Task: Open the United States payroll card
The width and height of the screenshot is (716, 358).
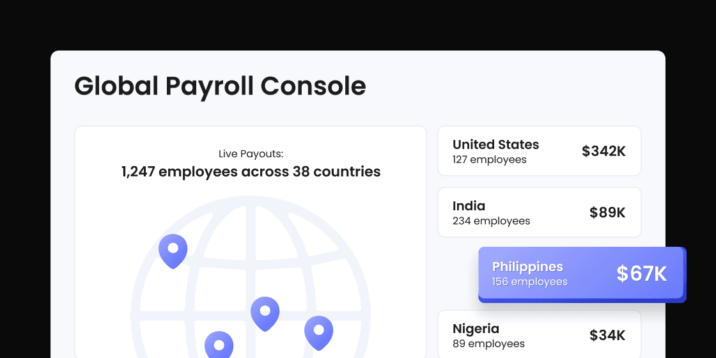Action: click(539, 151)
